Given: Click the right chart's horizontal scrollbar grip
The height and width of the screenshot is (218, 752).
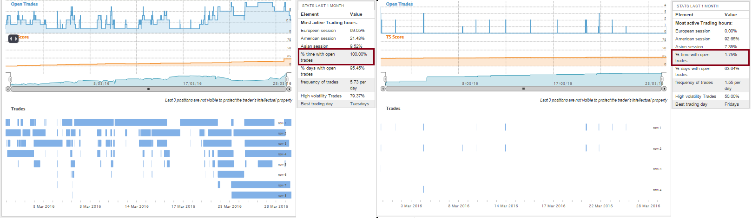Looking at the screenshot, I should (523, 89).
